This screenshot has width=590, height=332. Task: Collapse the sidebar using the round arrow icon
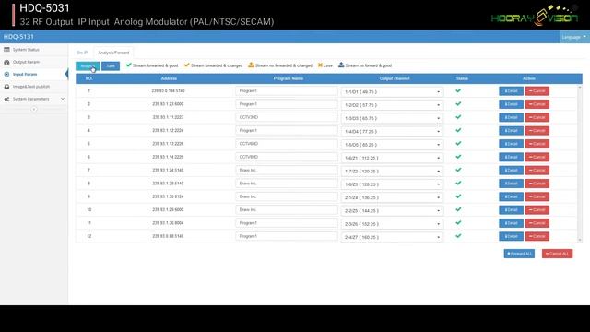[34, 109]
